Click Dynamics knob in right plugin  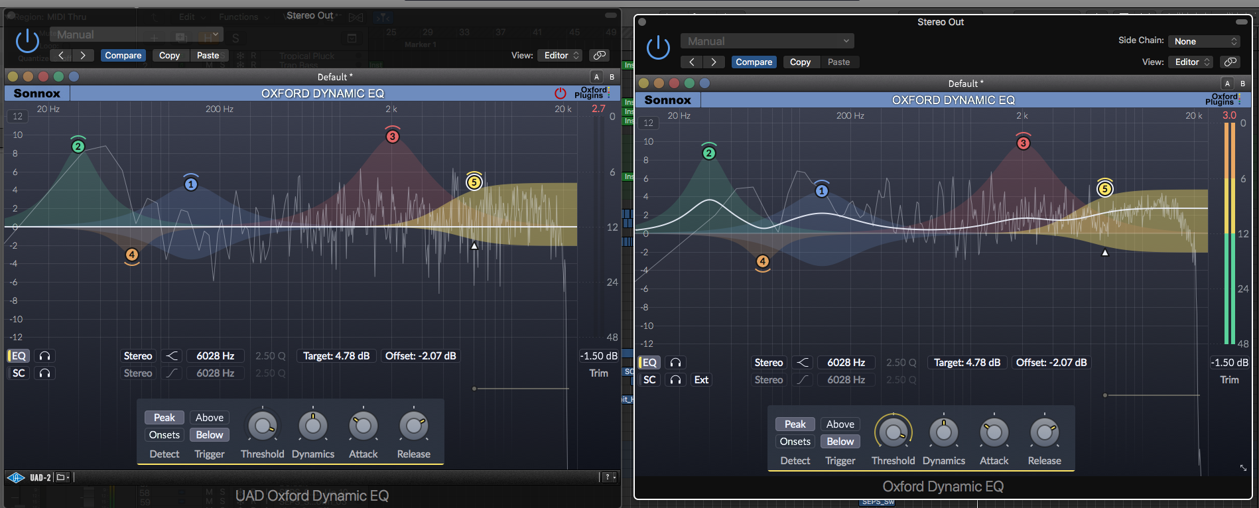tap(944, 432)
